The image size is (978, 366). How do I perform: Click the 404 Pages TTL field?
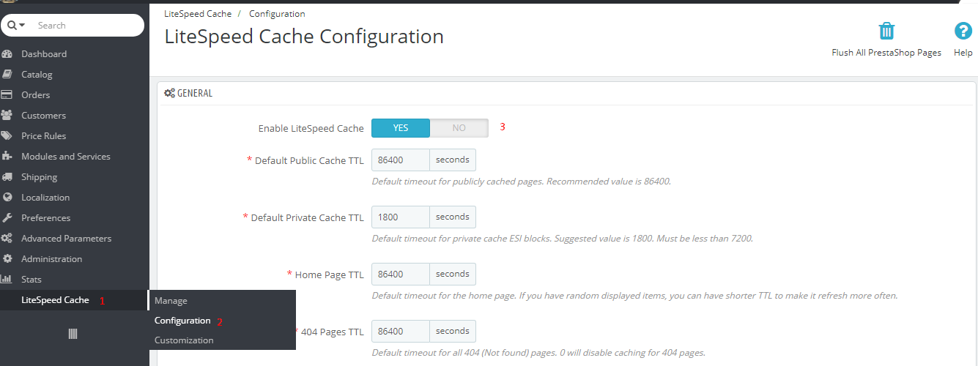click(401, 331)
